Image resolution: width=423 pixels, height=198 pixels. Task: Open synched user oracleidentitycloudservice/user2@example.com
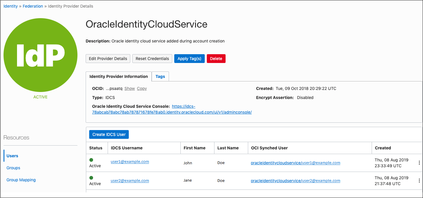pyautogui.click(x=295, y=180)
